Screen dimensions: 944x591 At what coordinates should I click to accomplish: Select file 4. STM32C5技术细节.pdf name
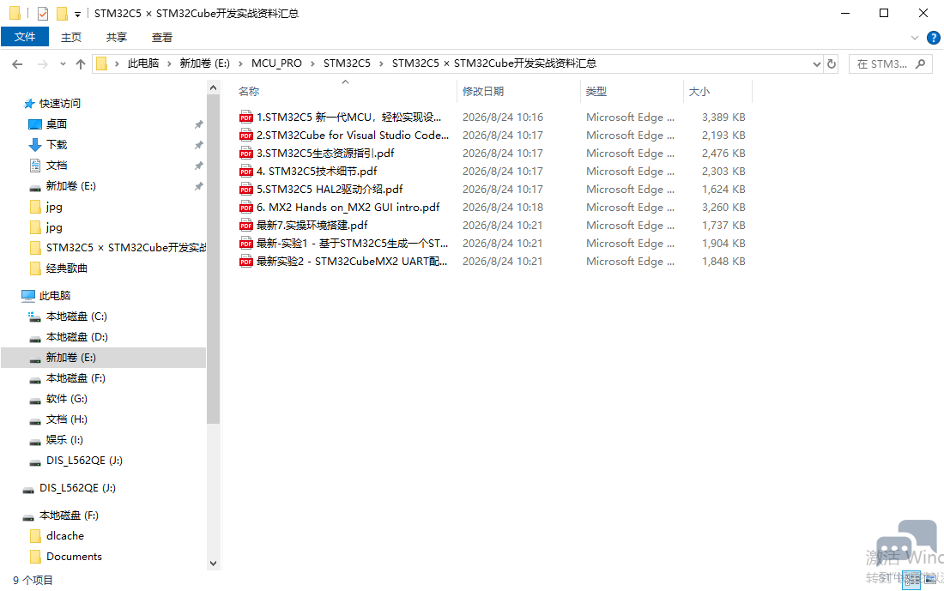317,171
